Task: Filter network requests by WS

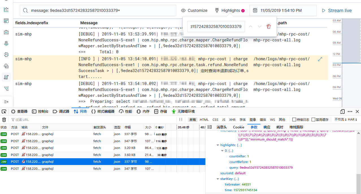Action: click(273, 120)
